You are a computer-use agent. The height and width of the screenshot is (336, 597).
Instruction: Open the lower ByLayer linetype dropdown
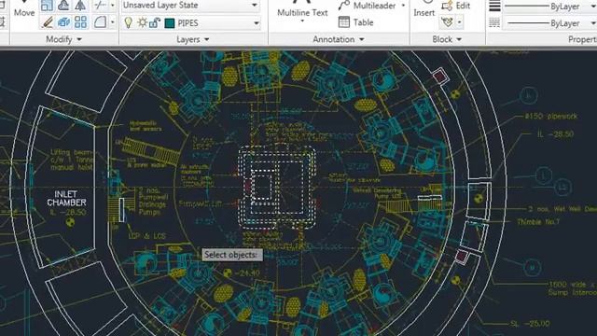(x=593, y=23)
